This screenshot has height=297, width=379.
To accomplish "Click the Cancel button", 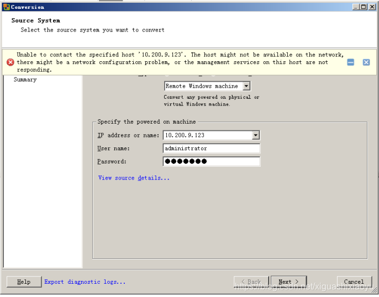I will coord(354,282).
